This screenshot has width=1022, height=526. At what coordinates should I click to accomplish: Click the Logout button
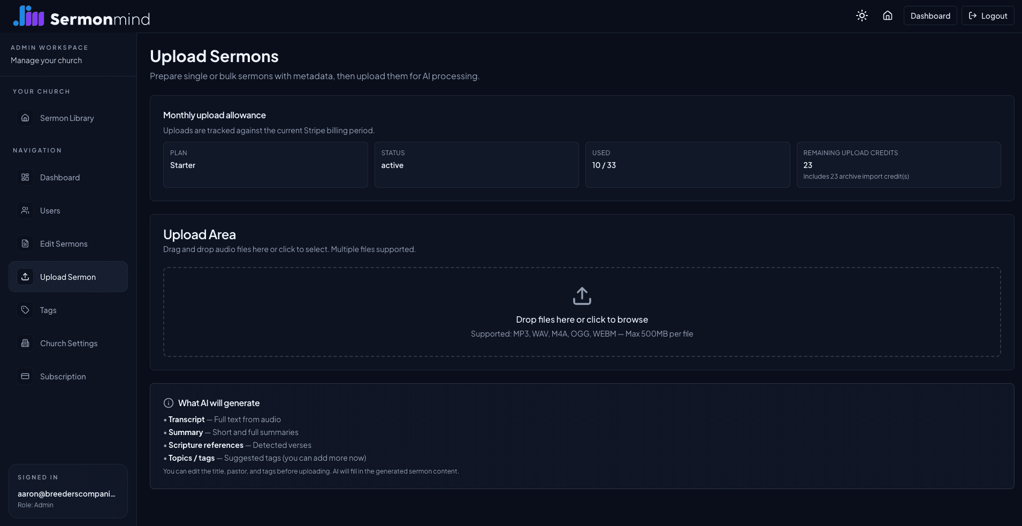click(988, 16)
